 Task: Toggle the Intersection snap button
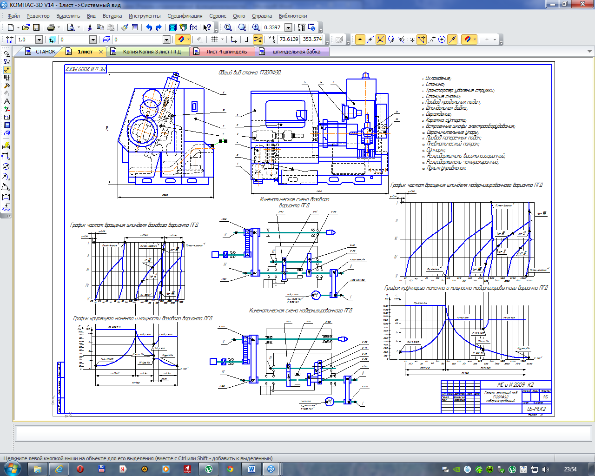[380, 40]
